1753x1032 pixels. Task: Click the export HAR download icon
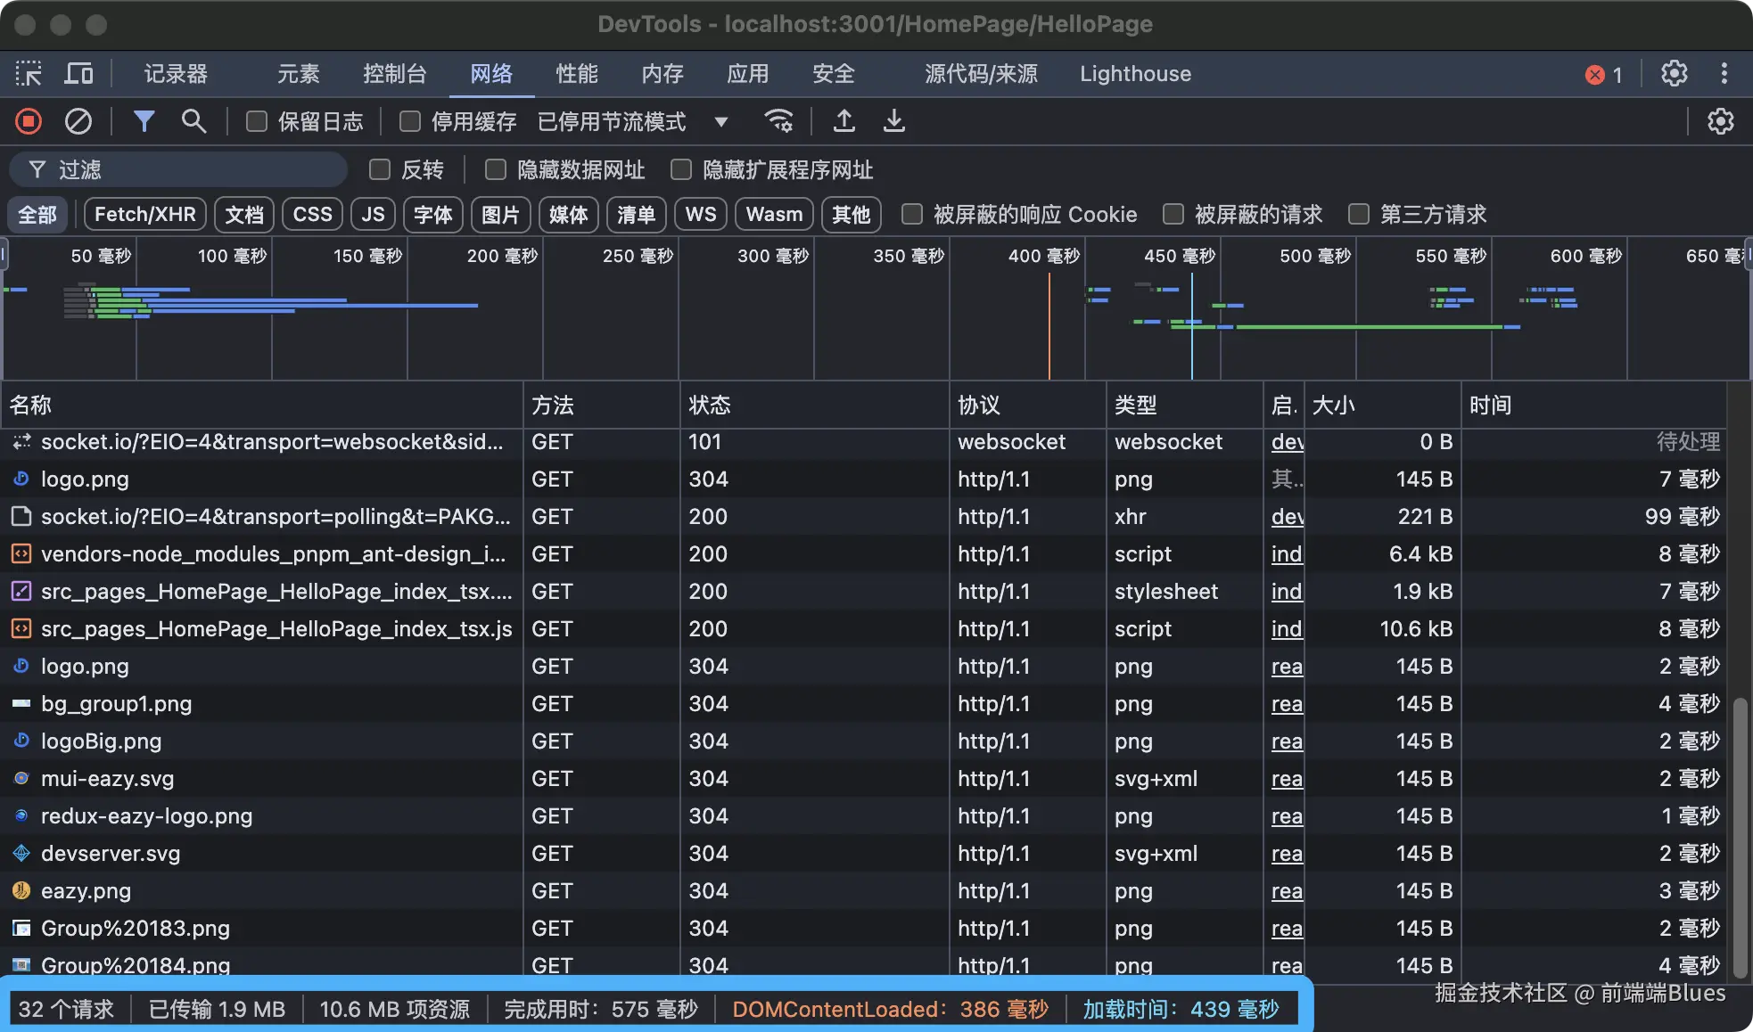tap(893, 121)
